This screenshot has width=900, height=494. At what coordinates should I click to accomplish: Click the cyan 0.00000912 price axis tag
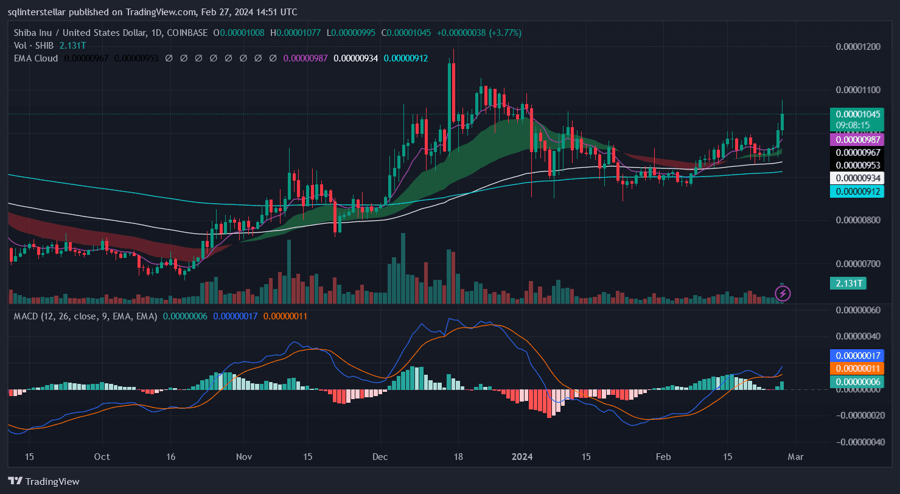(858, 192)
